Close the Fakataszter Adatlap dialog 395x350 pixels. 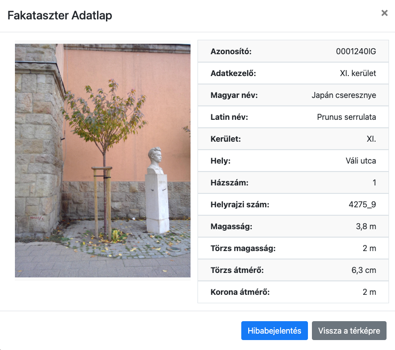click(x=384, y=13)
